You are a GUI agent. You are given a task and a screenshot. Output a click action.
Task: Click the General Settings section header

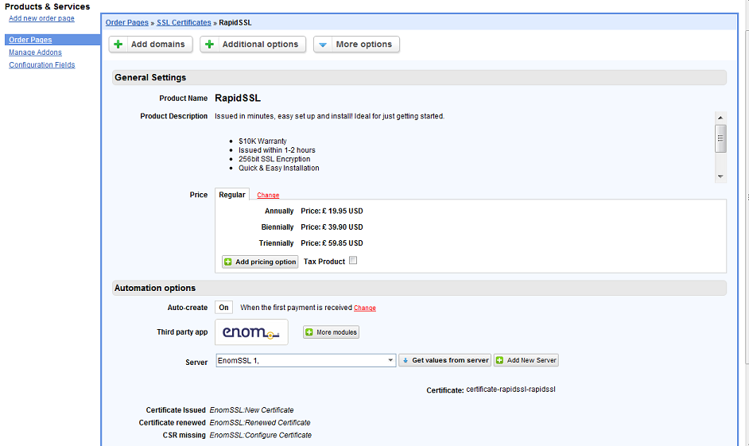click(x=419, y=77)
